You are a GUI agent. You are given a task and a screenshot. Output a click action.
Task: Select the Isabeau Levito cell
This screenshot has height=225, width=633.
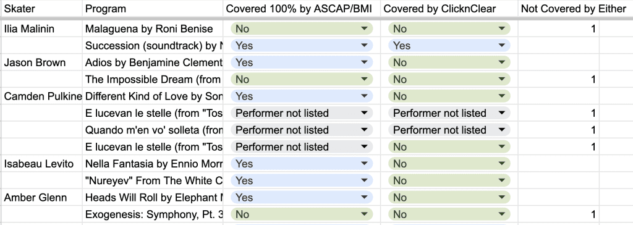tap(41, 164)
